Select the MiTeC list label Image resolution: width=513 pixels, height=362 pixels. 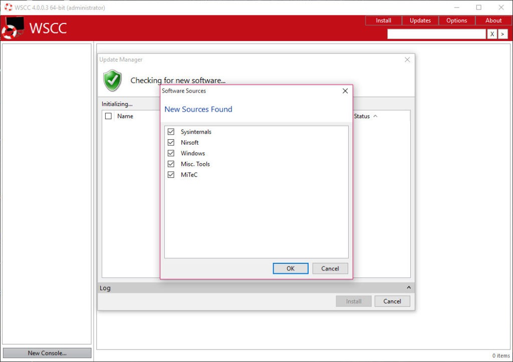[x=189, y=175]
